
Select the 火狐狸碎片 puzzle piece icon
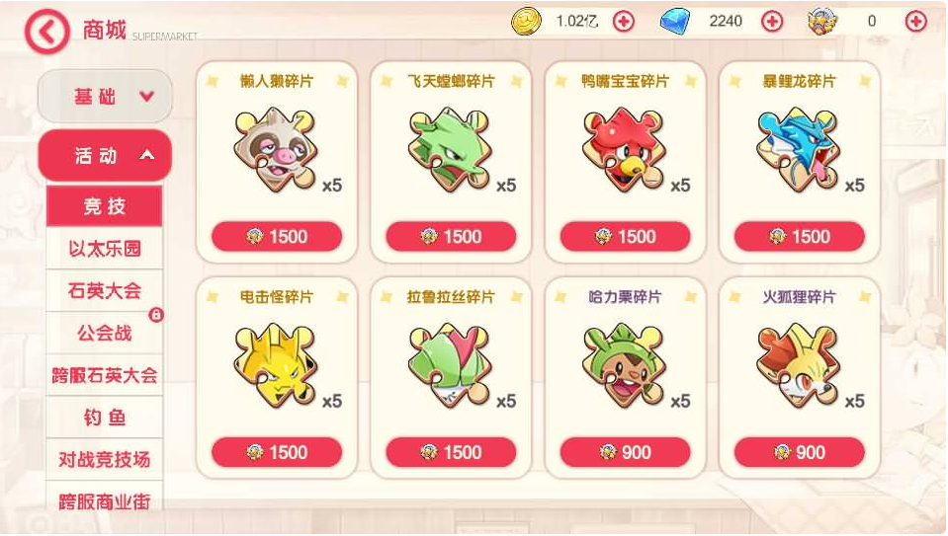pyautogui.click(x=798, y=364)
